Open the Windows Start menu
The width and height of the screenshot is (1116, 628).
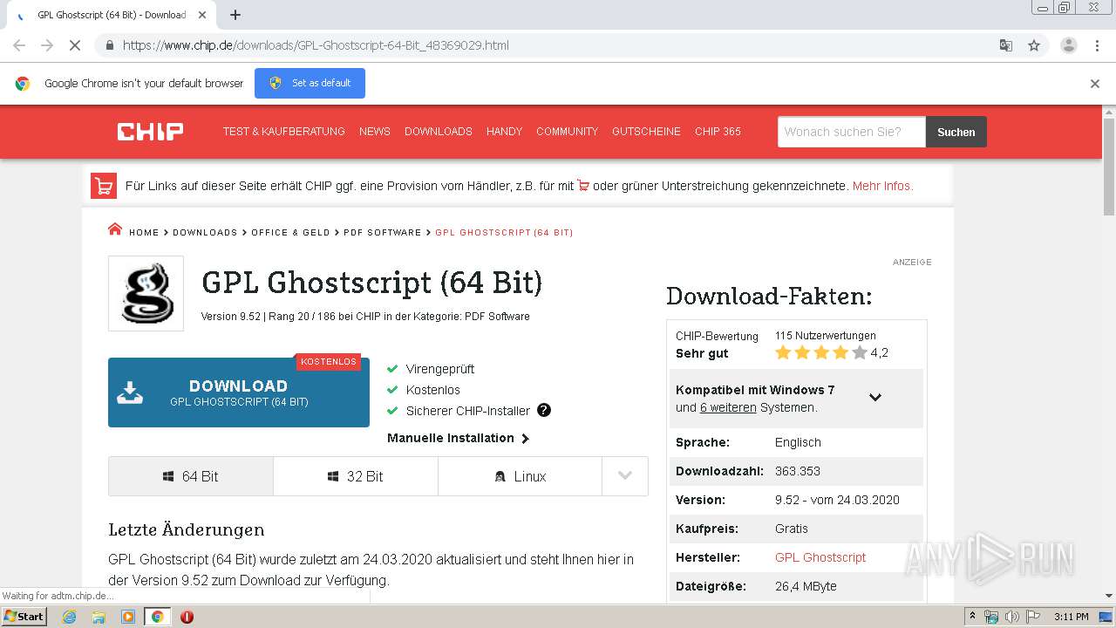pos(24,617)
